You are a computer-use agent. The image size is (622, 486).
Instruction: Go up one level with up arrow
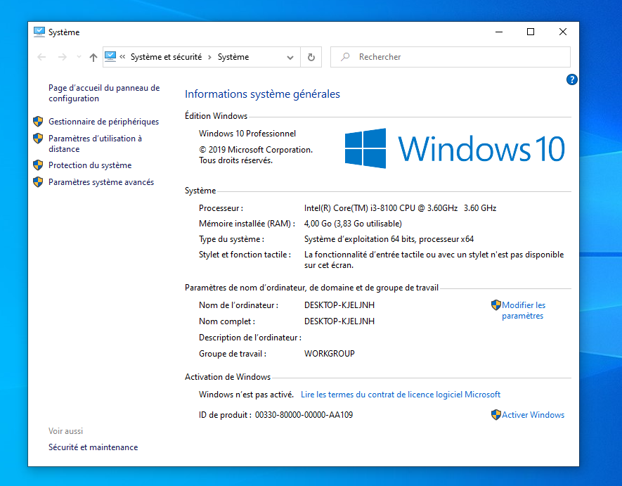93,57
